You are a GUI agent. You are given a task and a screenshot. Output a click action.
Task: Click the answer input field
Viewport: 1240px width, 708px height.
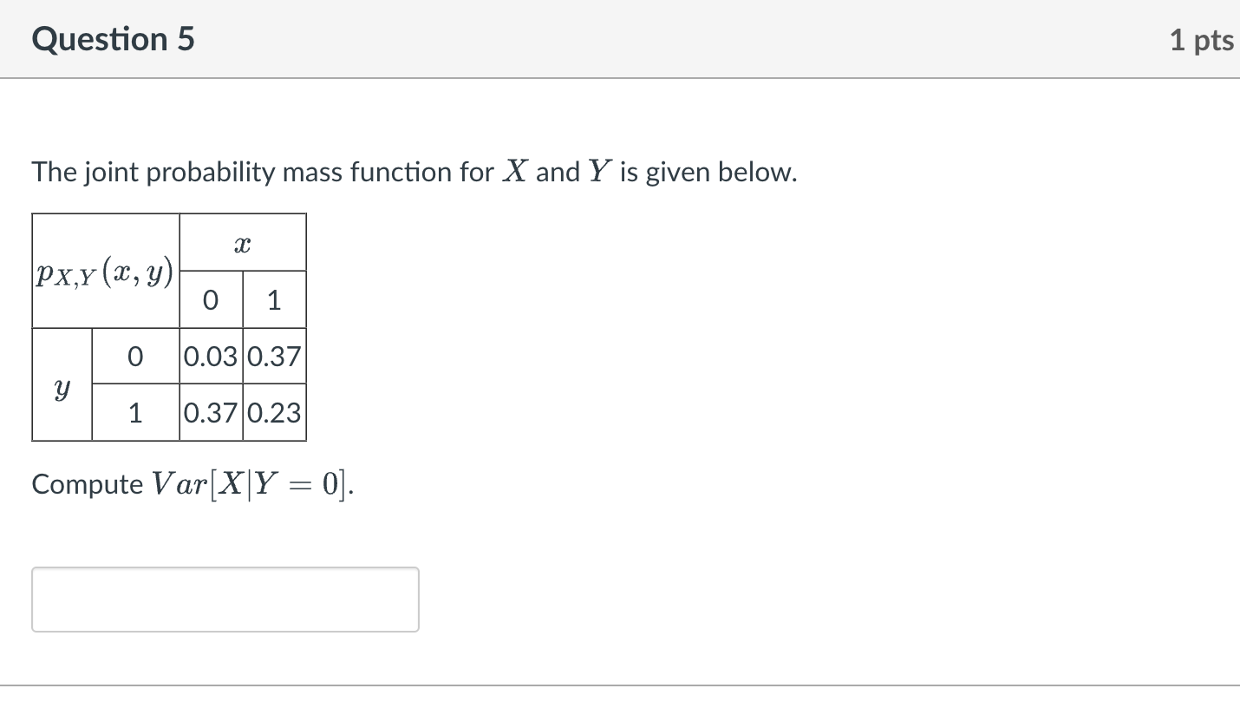coord(224,599)
